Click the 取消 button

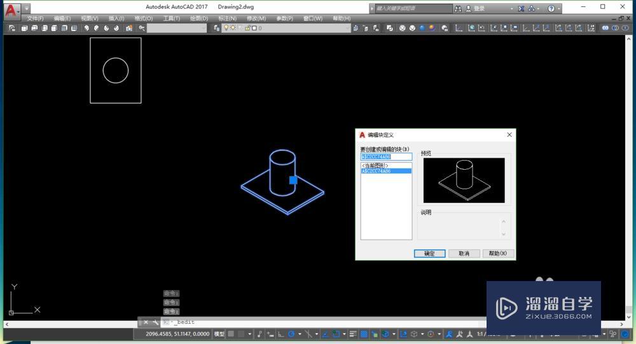[464, 253]
